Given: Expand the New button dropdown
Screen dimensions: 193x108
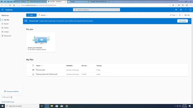Looking at the screenshot, I should click(x=34, y=15).
